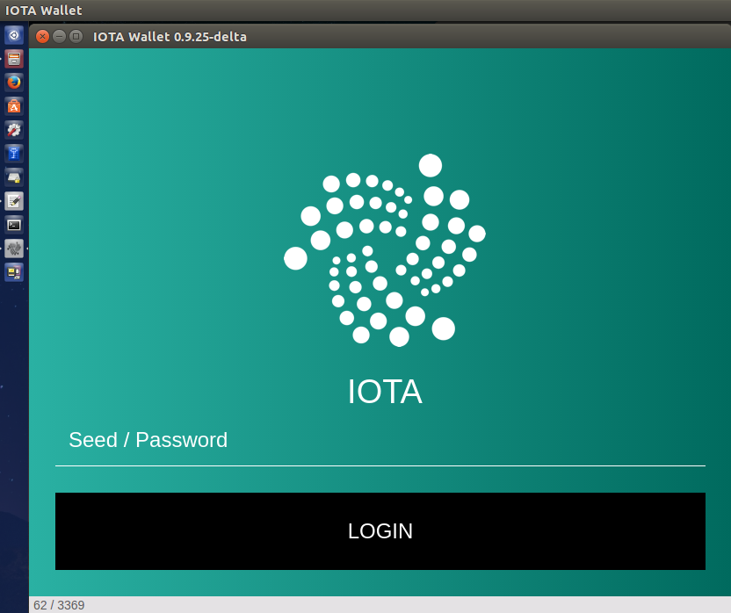731x613 pixels.
Task: Close the IOTA Wallet window
Action: (x=42, y=36)
